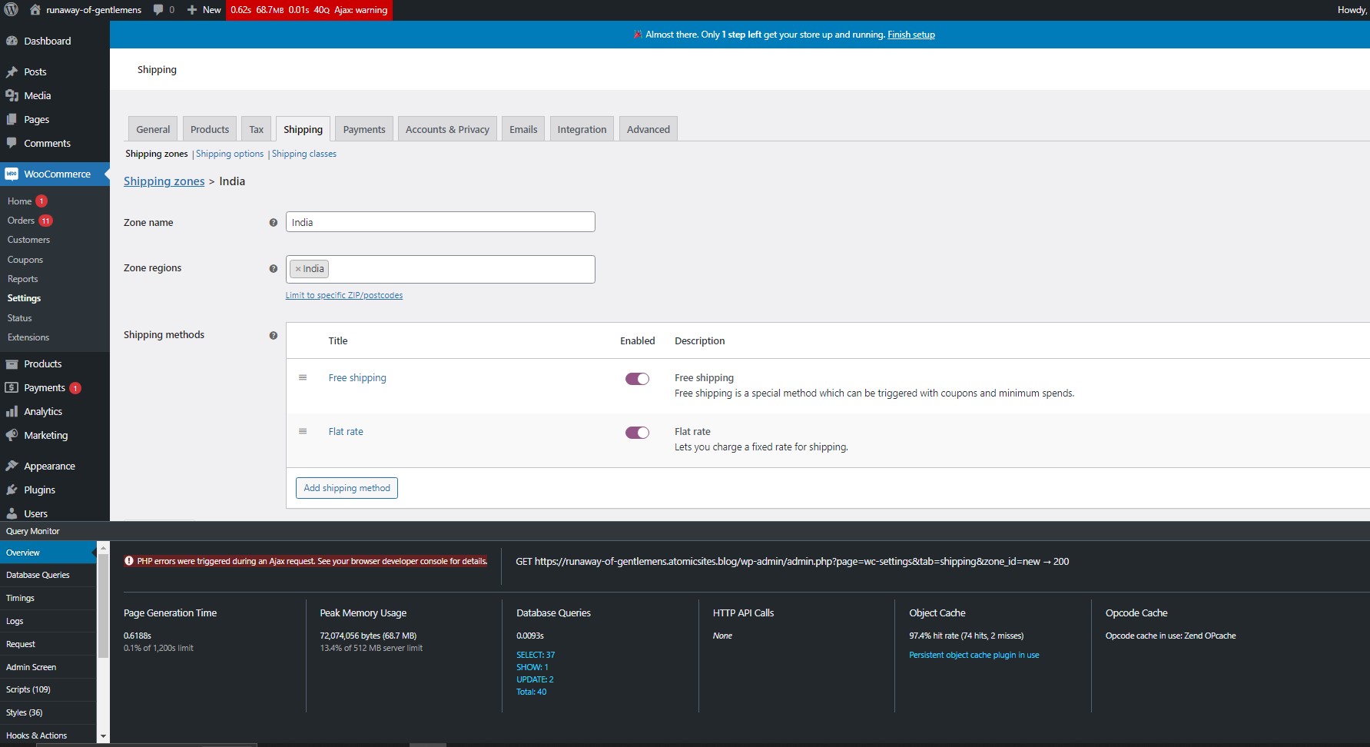Screen dimensions: 1370x747
Task: Click the WordPress logo icon in admin bar
Action: [x=12, y=10]
